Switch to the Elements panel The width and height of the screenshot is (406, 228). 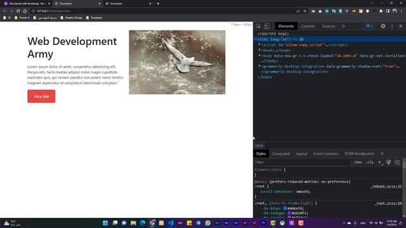coord(286,26)
